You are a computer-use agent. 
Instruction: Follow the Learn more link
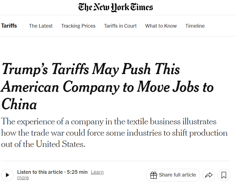tap(97, 172)
